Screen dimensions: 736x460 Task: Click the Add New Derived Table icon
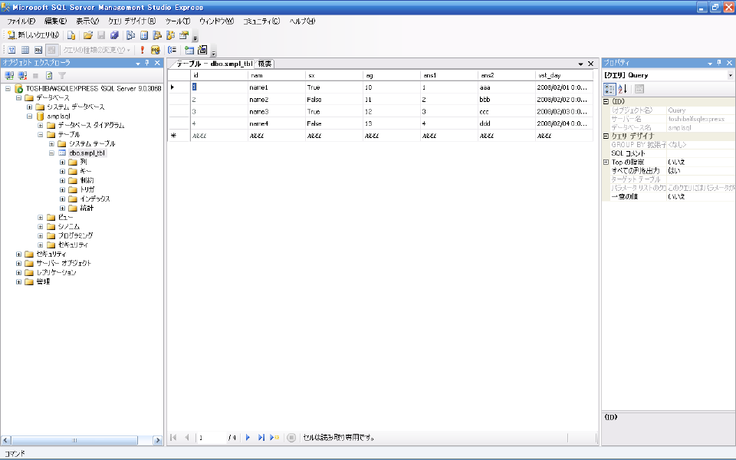click(202, 50)
